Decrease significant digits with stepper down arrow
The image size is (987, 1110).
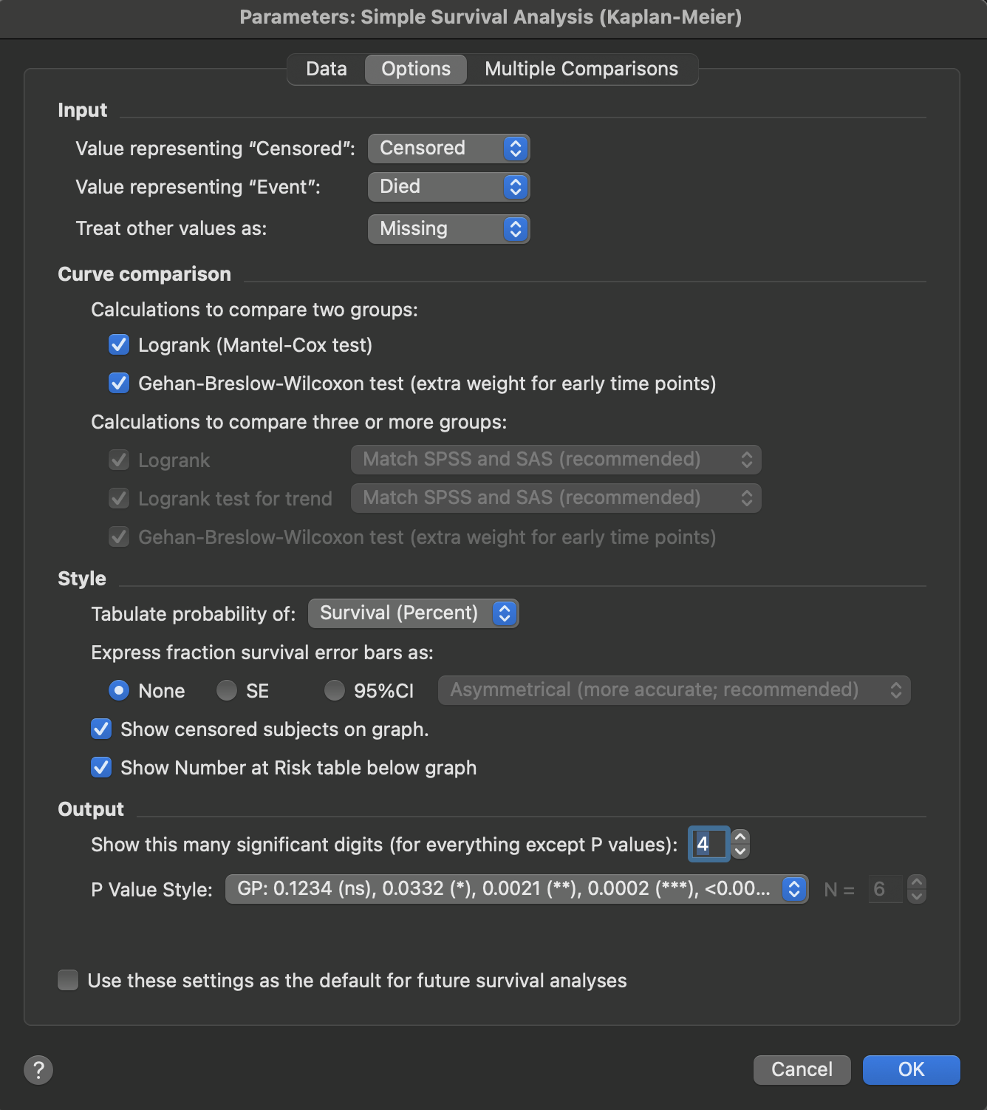(x=740, y=851)
